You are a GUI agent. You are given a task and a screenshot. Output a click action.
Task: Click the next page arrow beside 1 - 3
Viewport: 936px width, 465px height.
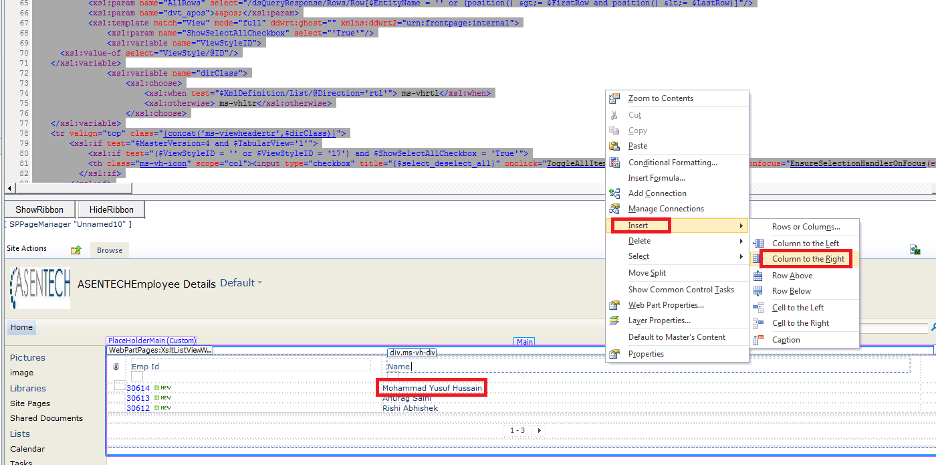(x=539, y=430)
